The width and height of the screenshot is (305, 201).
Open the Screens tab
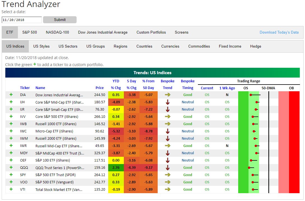(181, 32)
